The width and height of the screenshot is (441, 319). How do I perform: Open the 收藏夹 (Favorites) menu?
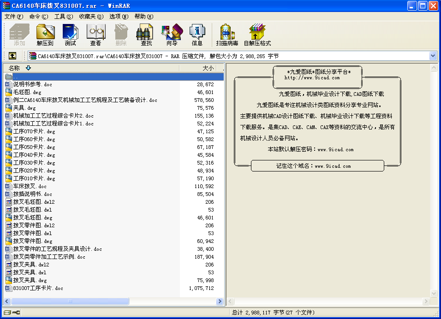tap(91, 16)
